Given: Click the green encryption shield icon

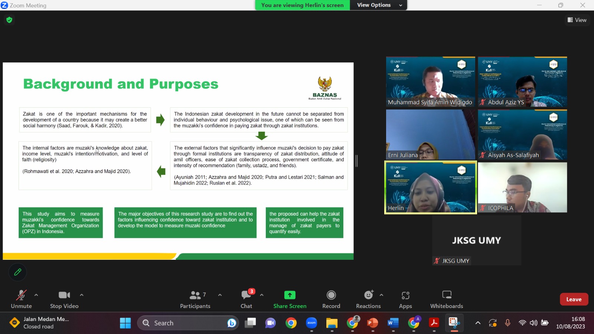Looking at the screenshot, I should [x=9, y=20].
